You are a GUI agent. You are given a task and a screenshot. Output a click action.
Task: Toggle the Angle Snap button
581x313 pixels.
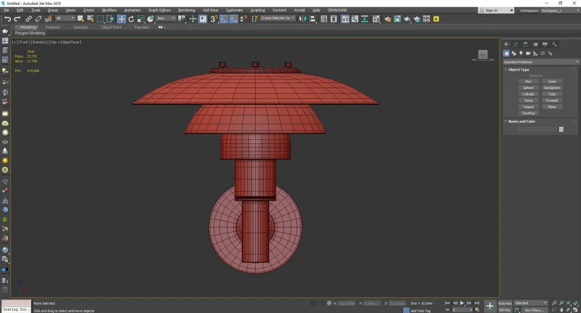click(224, 19)
